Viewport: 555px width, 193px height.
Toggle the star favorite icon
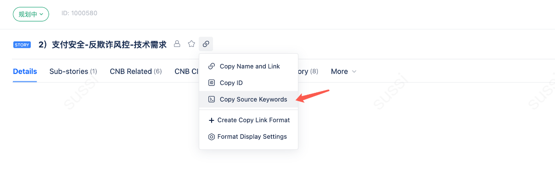pyautogui.click(x=191, y=44)
